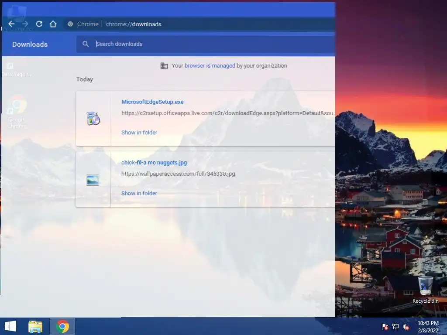Open the 'browser is managed' link

coord(210,66)
